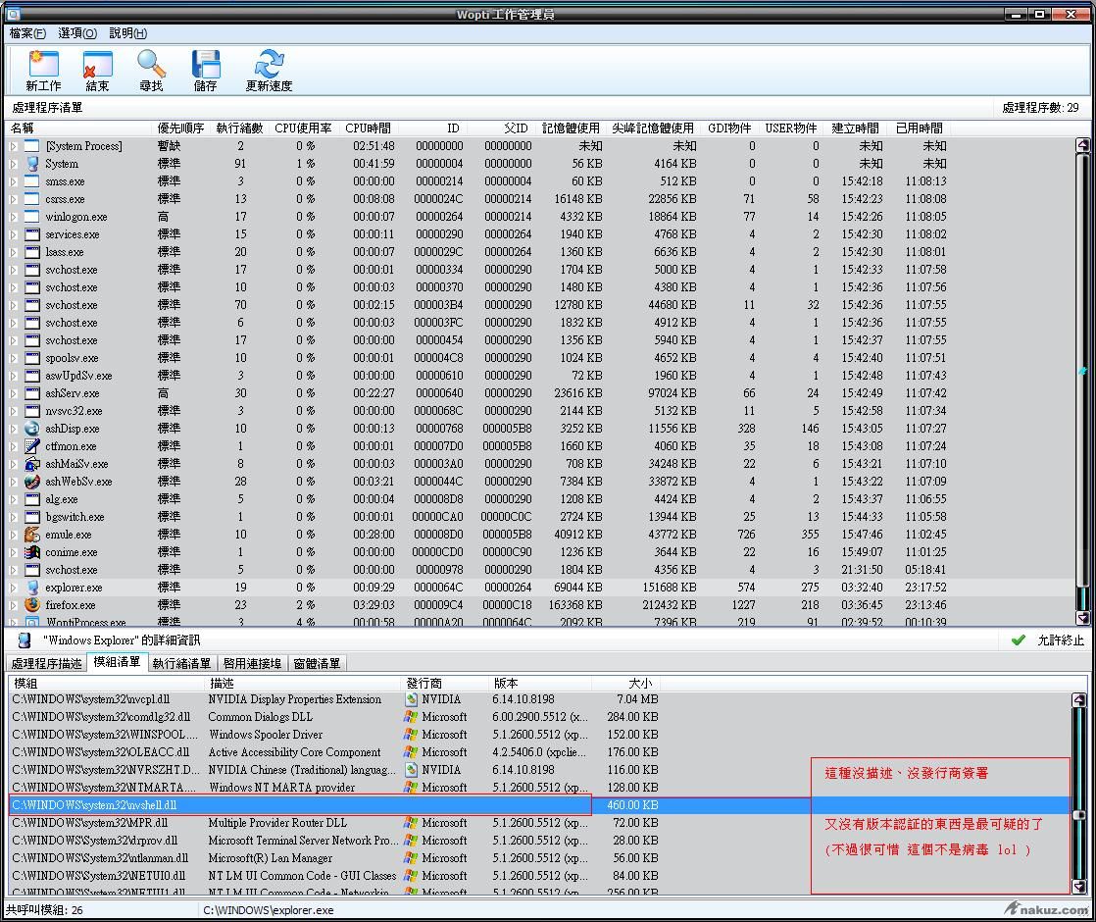The width and height of the screenshot is (1096, 922).
Task: Expand the nvsvc32.exe row arrow
Action: coord(14,411)
